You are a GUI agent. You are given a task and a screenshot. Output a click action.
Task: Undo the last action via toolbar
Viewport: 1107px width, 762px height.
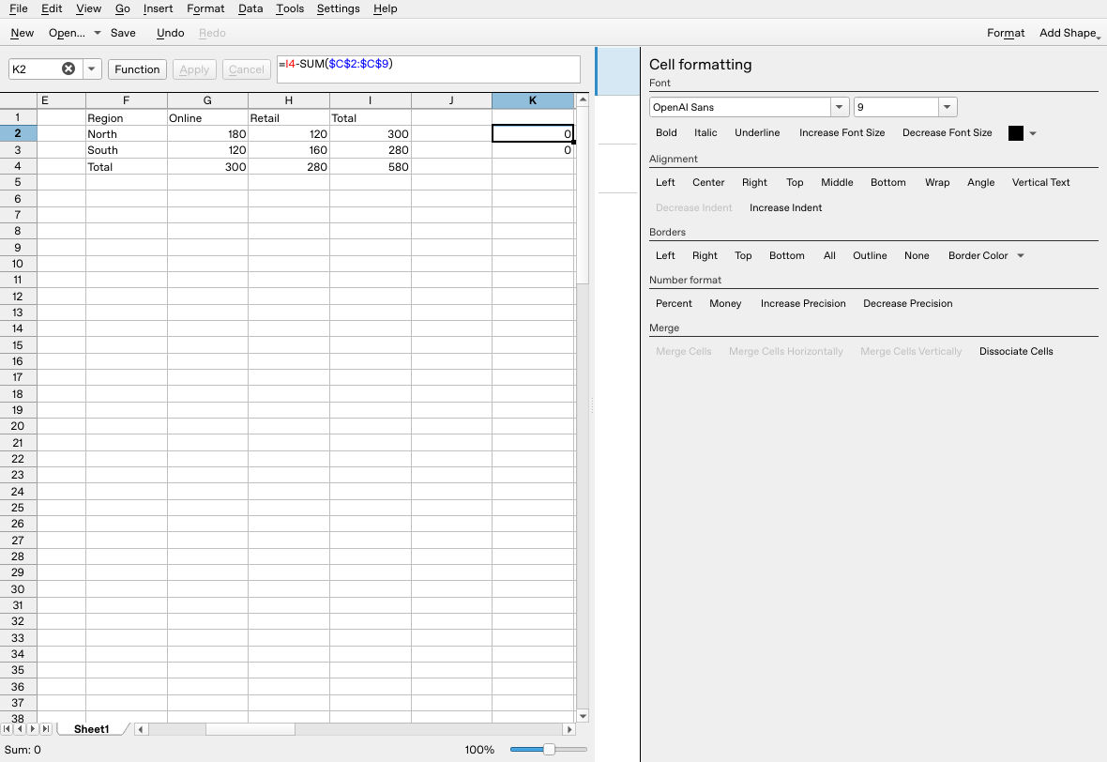point(170,33)
